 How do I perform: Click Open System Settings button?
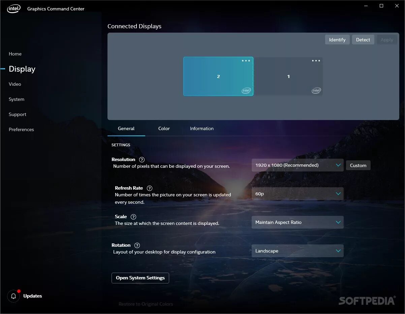(140, 278)
